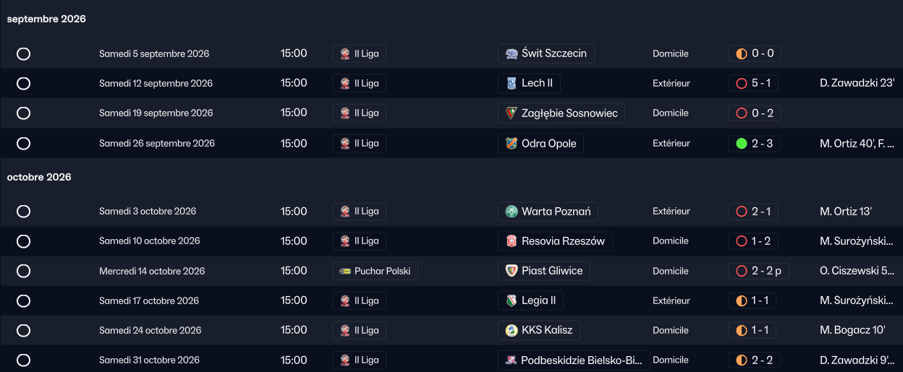Collapse the septembre 2026 section header
Screen dimensions: 903x372
[46, 19]
